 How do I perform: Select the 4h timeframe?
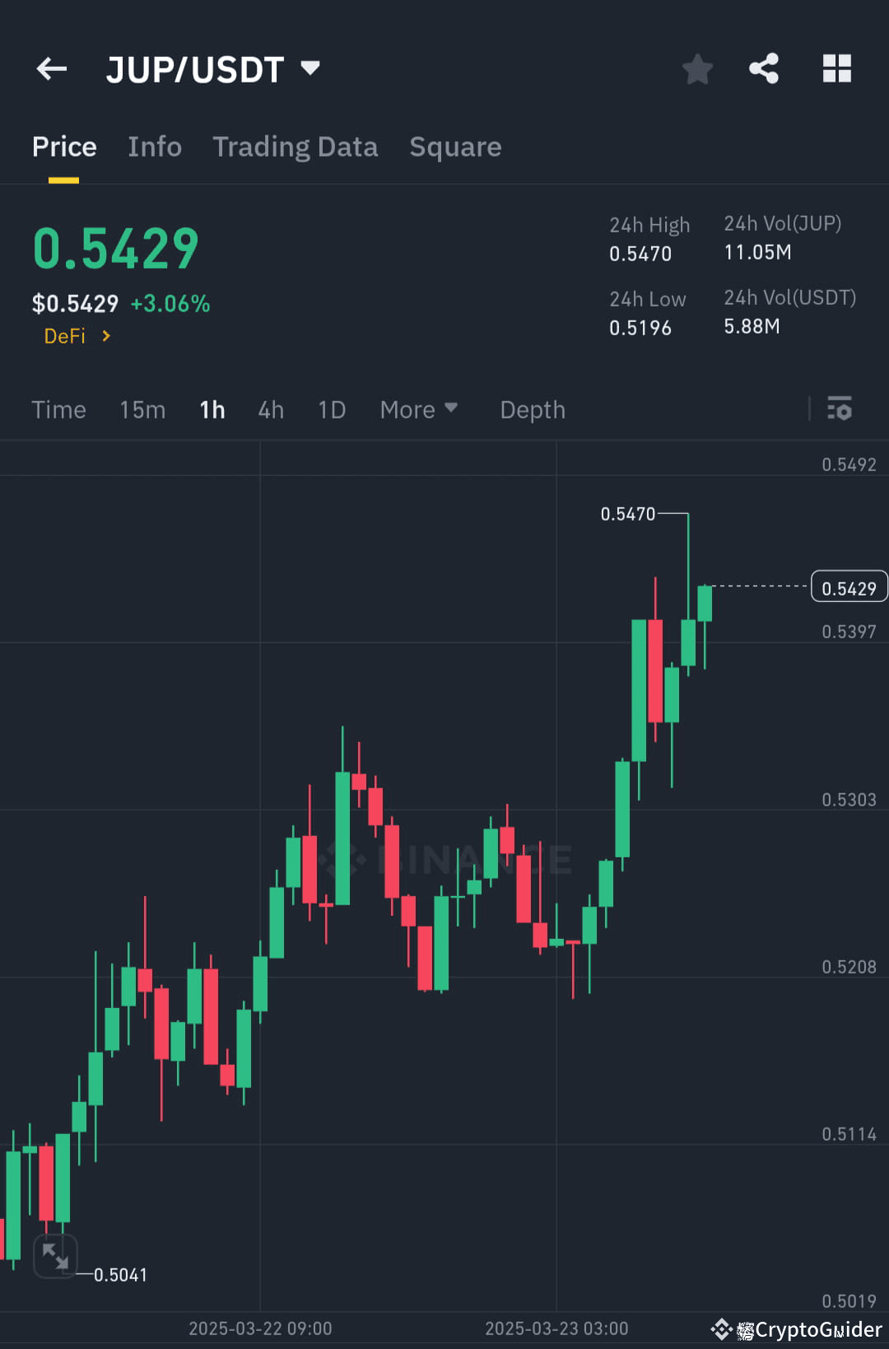click(x=270, y=409)
